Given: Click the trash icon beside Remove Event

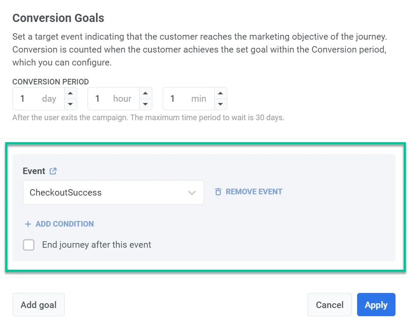Looking at the screenshot, I should [x=218, y=192].
